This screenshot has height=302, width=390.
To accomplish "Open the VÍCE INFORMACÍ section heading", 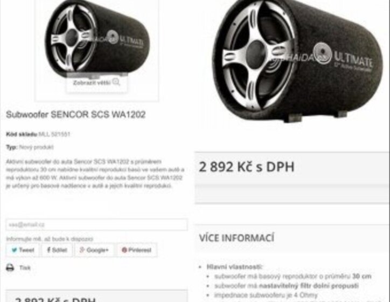I will 236,238.
